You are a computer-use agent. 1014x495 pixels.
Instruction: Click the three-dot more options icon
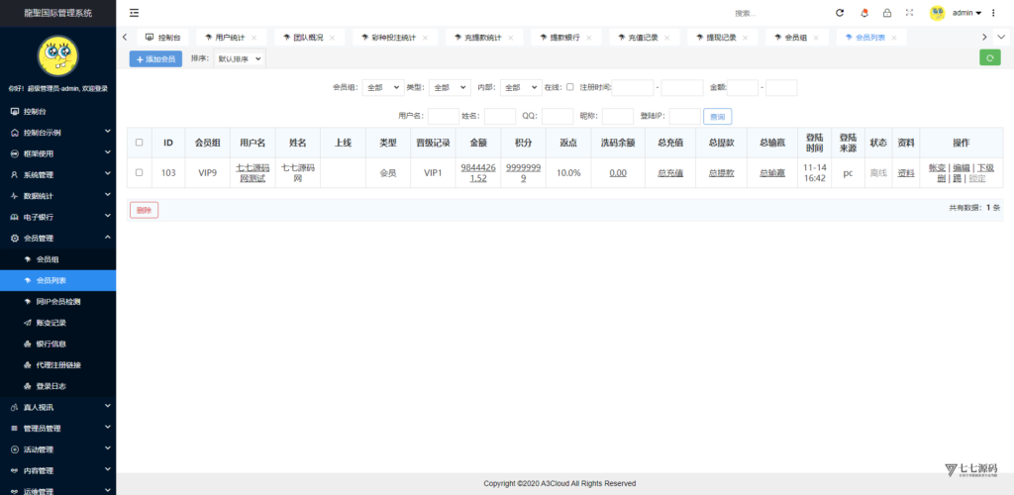pos(992,13)
